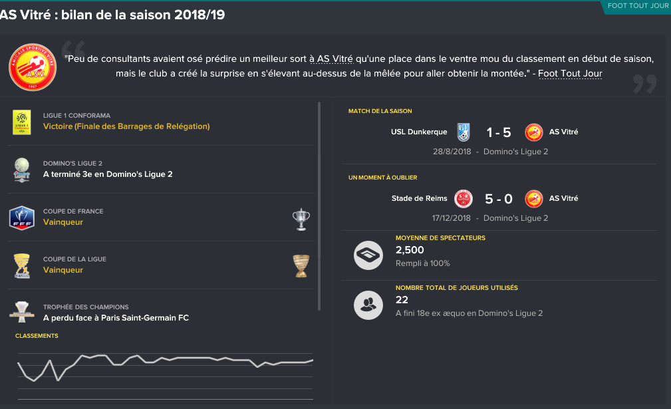671x409 pixels.
Task: Click the stadium attendance icon
Action: pos(368,255)
